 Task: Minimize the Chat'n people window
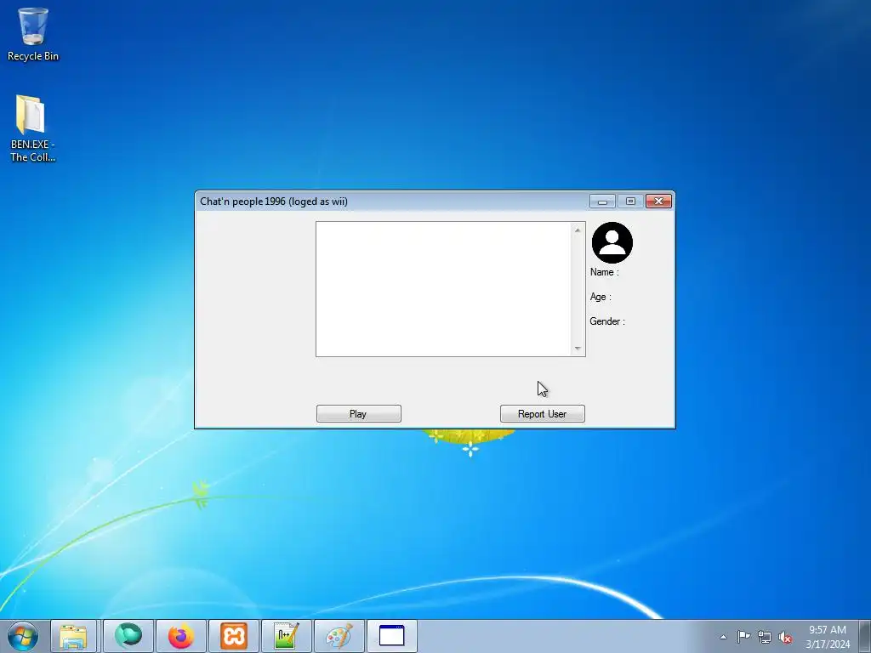(602, 201)
